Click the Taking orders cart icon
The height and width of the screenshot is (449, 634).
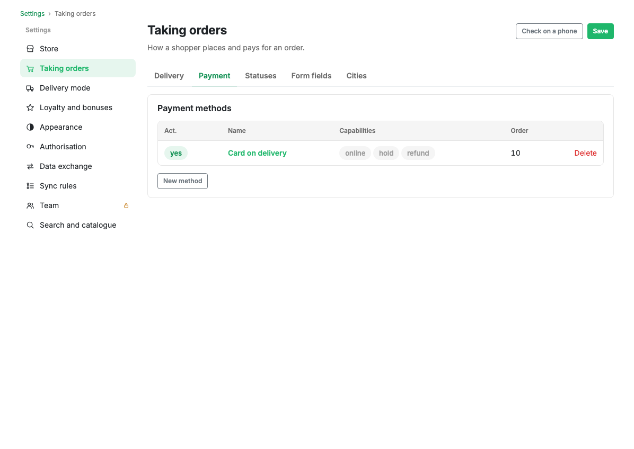coord(30,69)
